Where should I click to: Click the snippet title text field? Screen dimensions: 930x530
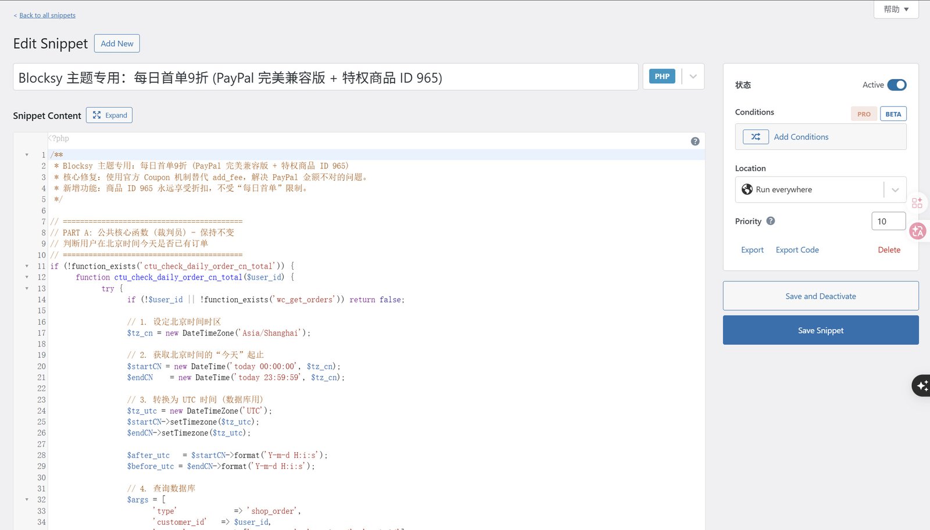tap(325, 77)
